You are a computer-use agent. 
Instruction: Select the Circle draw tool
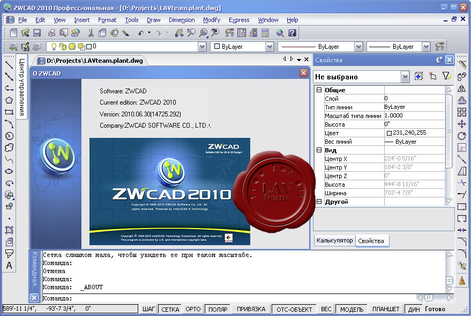point(9,136)
